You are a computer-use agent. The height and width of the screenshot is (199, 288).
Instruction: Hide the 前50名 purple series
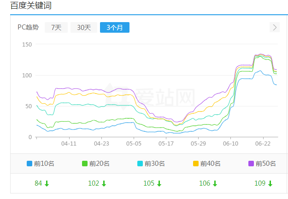pyautogui.click(x=265, y=163)
